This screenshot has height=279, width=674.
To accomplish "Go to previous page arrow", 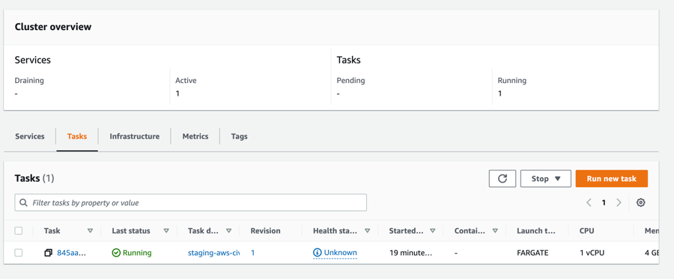I will coord(589,203).
